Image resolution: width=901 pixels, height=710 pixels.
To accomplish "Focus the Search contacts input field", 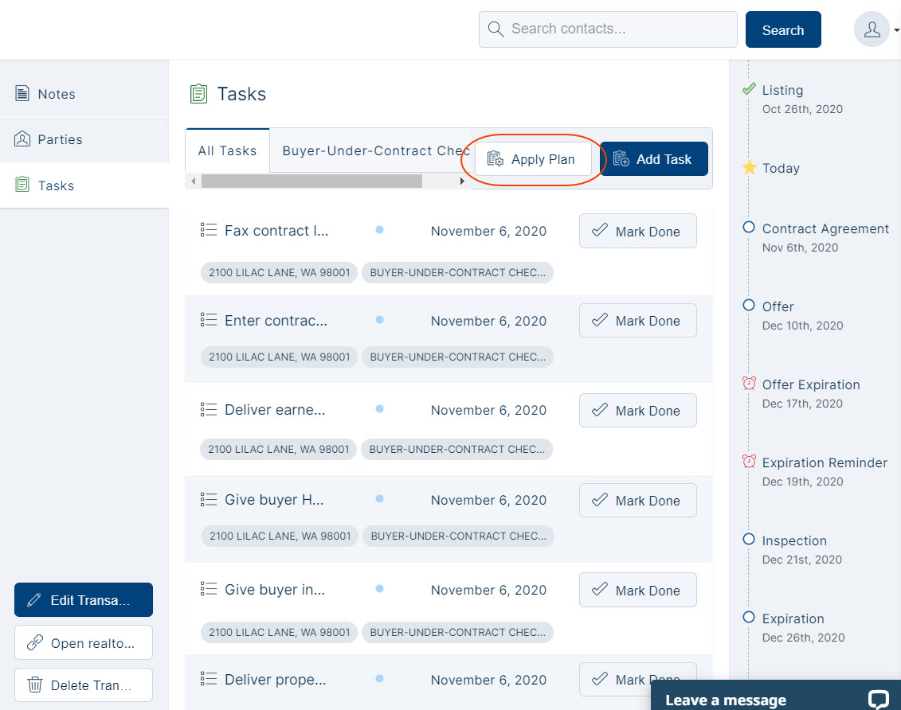I will [608, 29].
